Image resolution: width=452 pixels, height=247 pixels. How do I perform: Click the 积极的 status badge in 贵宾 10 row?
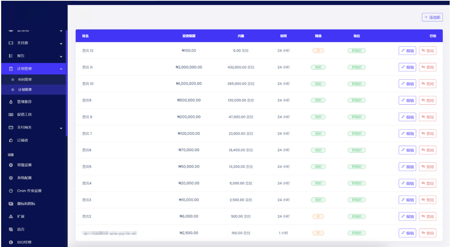[x=357, y=84]
